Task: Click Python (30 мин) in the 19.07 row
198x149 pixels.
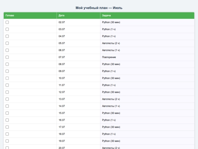Action: click(111, 141)
